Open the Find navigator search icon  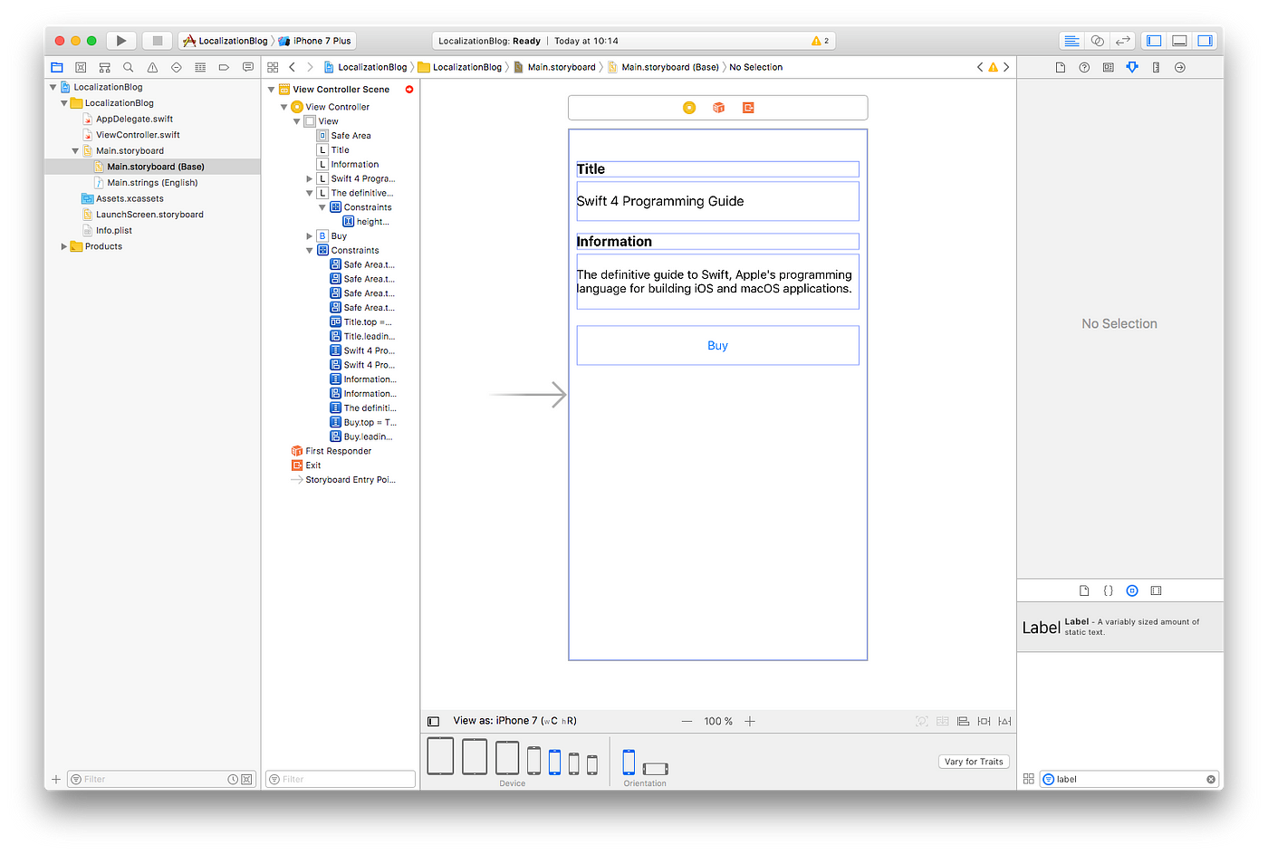(129, 67)
